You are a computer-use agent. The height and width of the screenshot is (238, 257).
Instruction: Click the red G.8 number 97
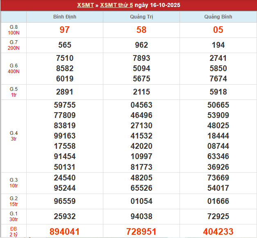(x=64, y=30)
